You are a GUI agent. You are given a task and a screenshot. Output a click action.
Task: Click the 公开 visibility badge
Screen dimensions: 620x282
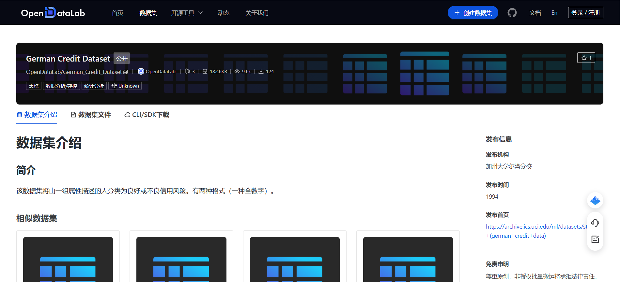[x=122, y=58]
